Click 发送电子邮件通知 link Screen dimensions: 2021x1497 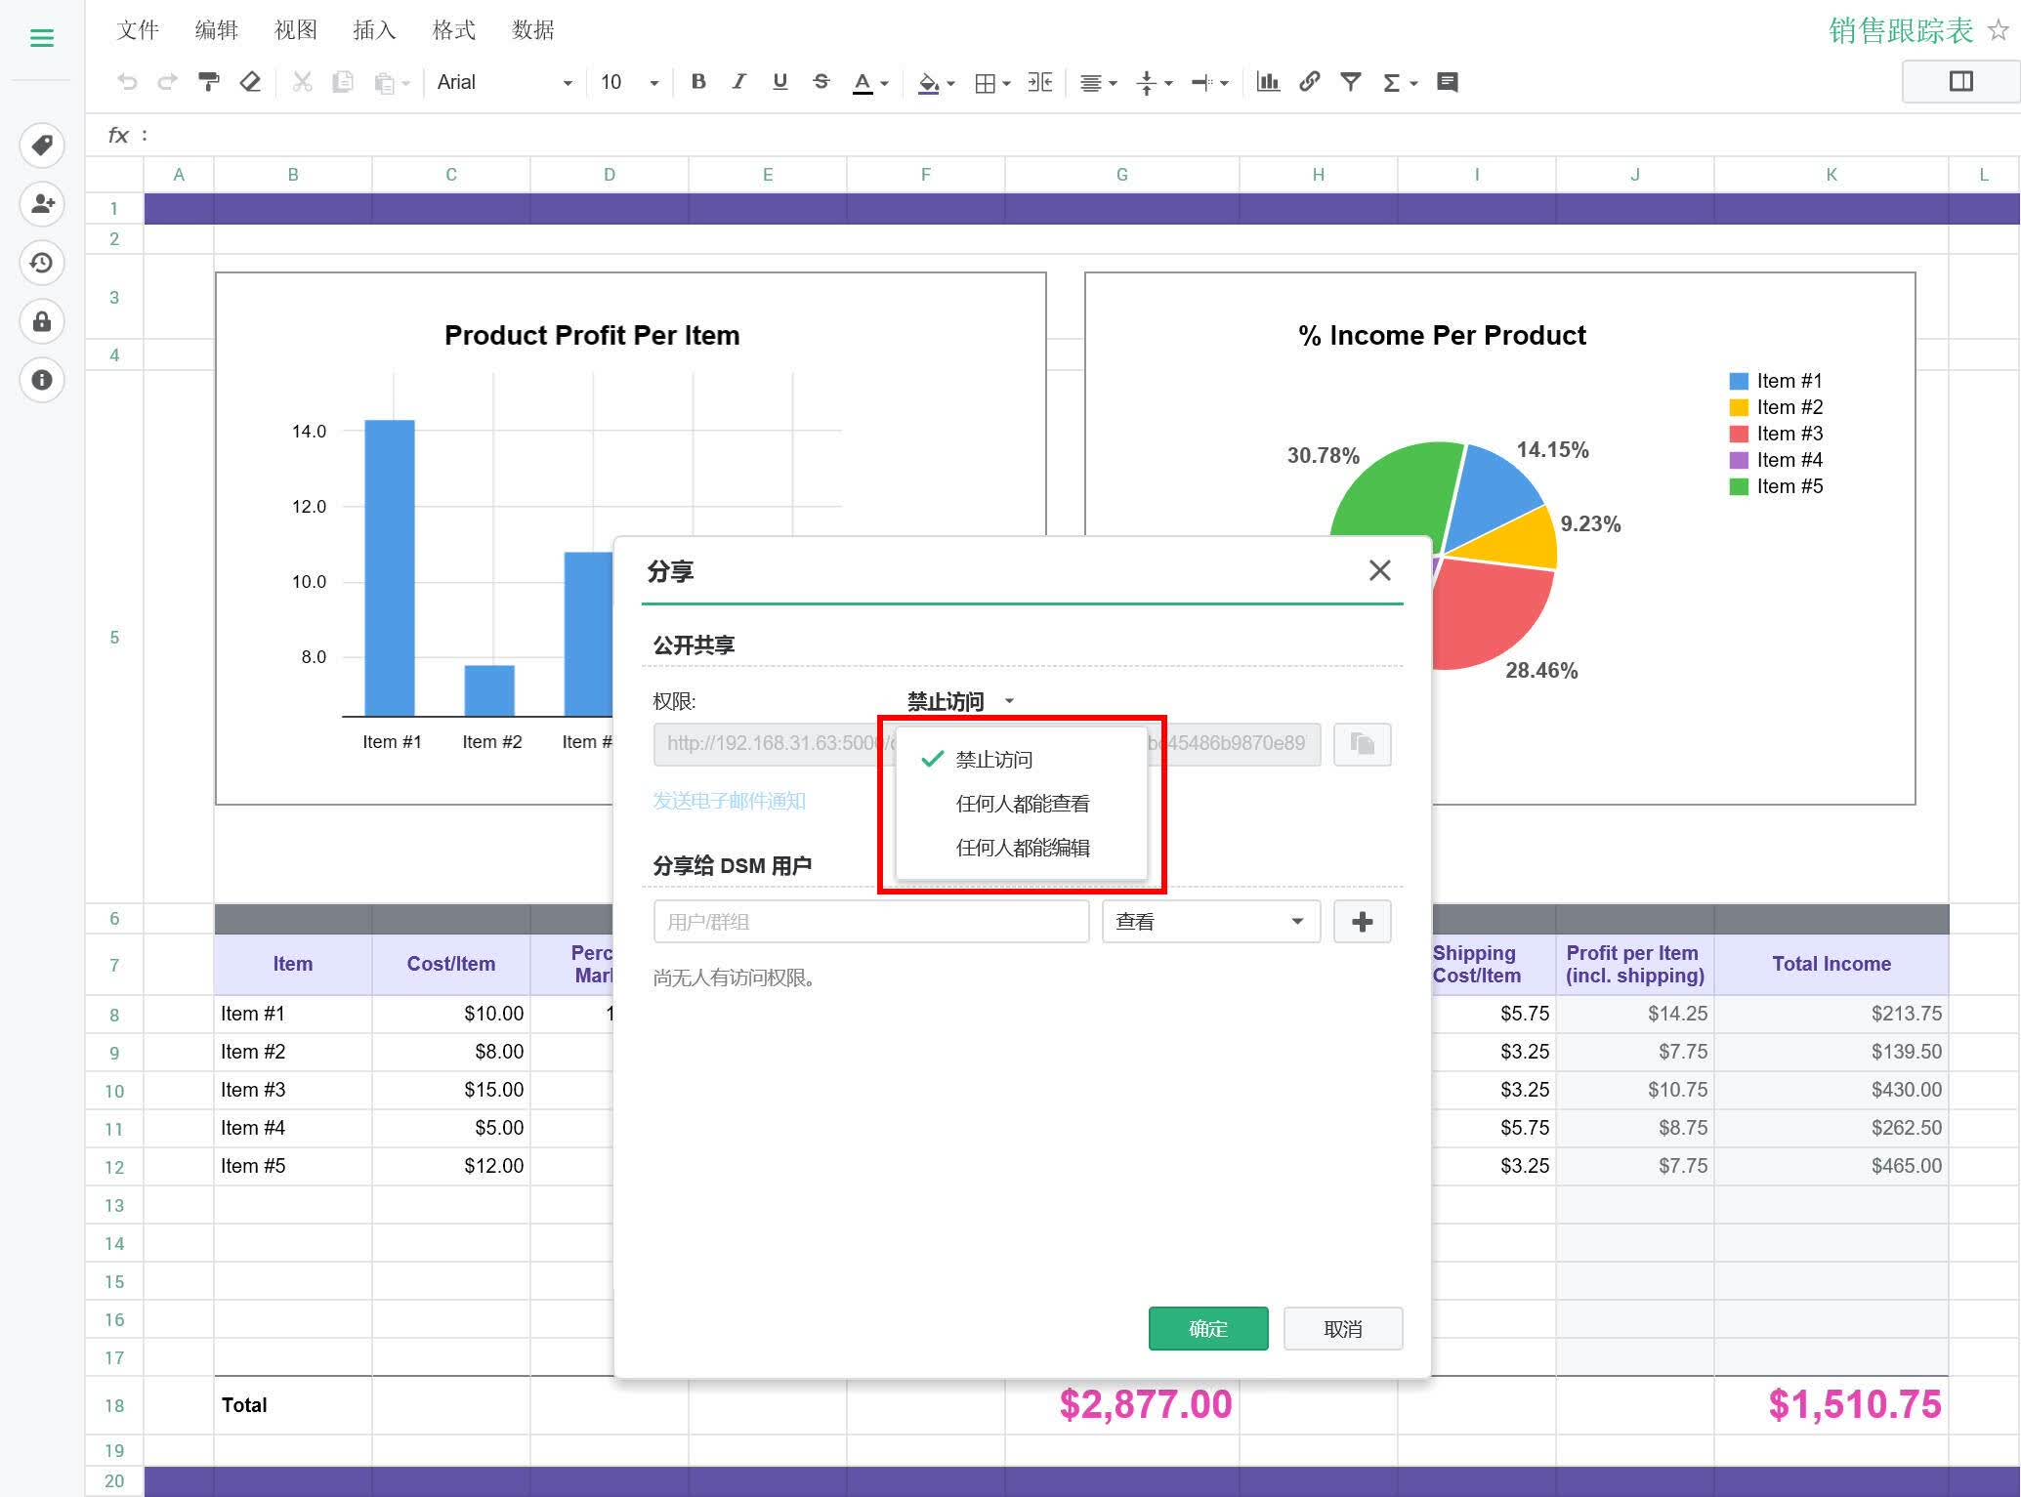730,801
